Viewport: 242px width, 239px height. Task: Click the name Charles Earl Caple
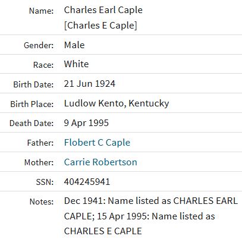(103, 10)
